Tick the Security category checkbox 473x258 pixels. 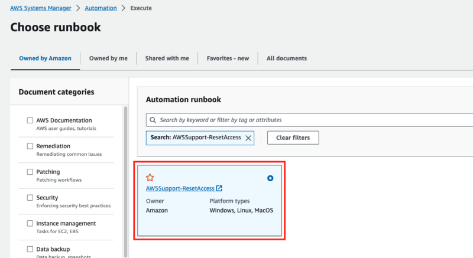pos(30,198)
